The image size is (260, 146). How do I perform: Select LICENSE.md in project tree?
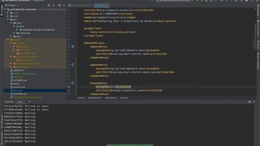(x=20, y=80)
